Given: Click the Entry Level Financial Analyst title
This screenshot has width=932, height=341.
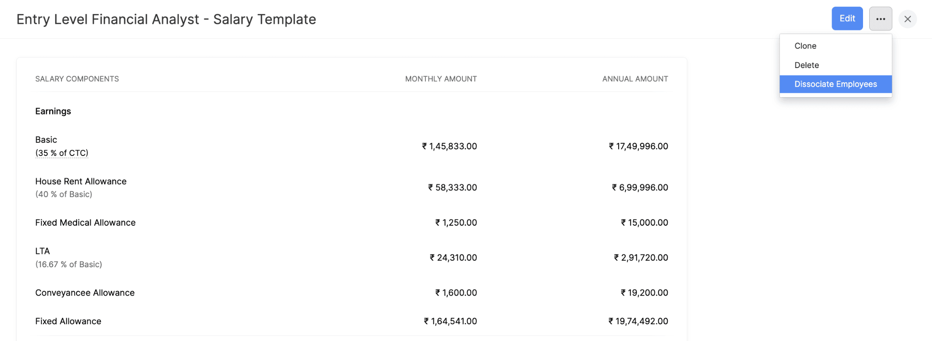Looking at the screenshot, I should click(166, 19).
